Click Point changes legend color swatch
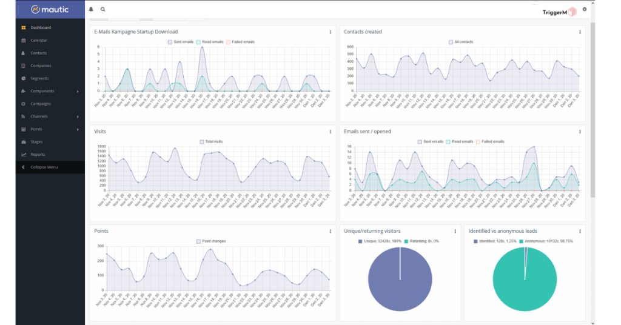The width and height of the screenshot is (621, 325). pyautogui.click(x=198, y=241)
